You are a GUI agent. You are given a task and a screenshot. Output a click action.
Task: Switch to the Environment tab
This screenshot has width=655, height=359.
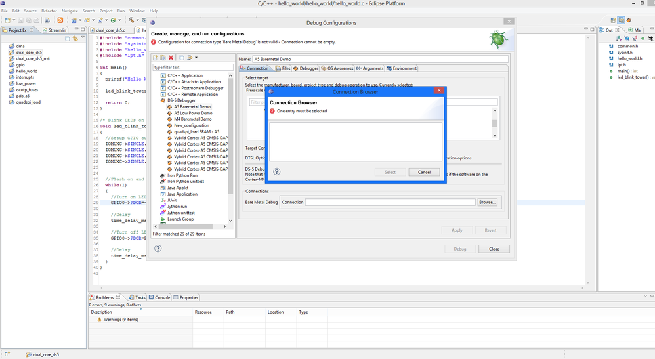(402, 68)
